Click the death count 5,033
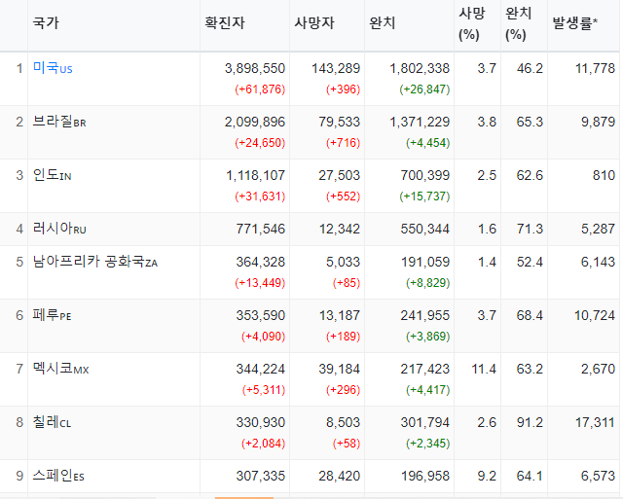Screen dimensions: 623x499 pos(343,262)
